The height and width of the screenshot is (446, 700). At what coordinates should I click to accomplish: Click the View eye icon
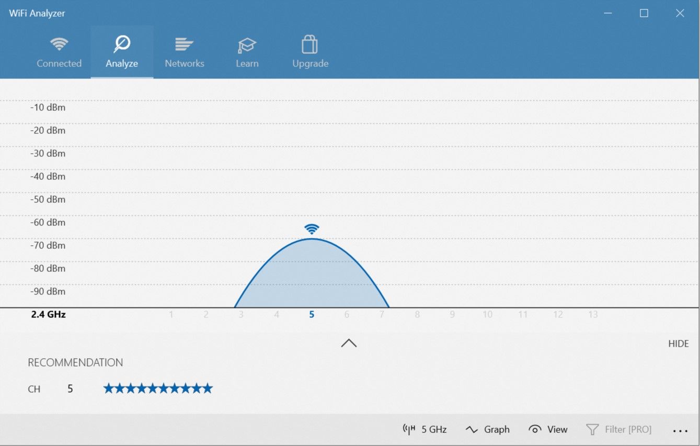coord(534,429)
